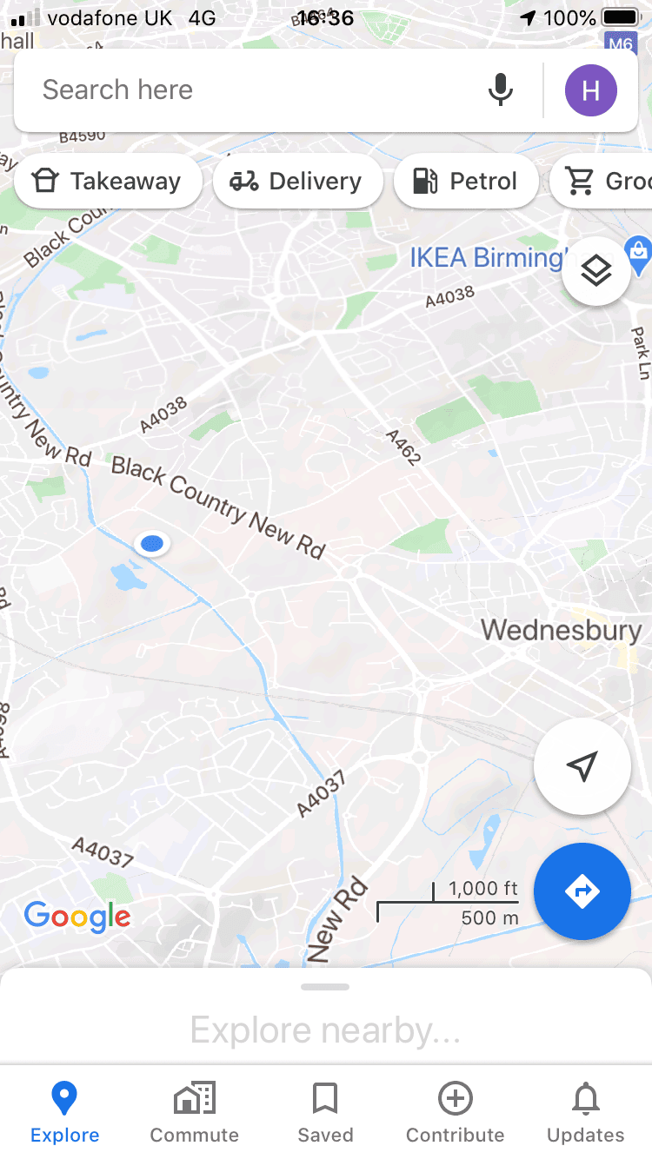Switch to the Commute tab

click(195, 1112)
